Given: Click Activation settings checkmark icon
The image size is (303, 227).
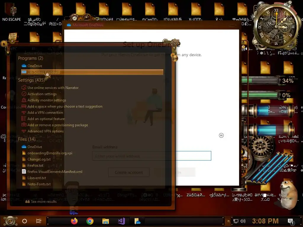Looking at the screenshot, I should coord(24,94).
